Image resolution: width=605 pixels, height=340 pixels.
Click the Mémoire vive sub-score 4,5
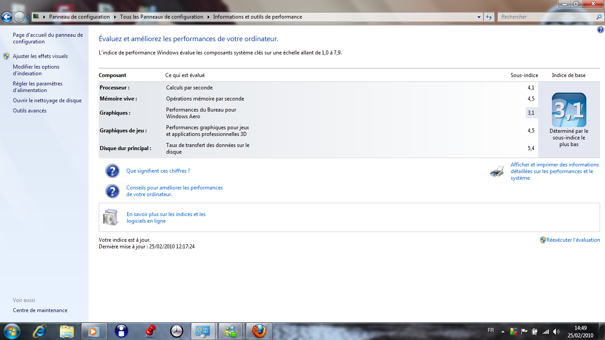pyautogui.click(x=531, y=99)
